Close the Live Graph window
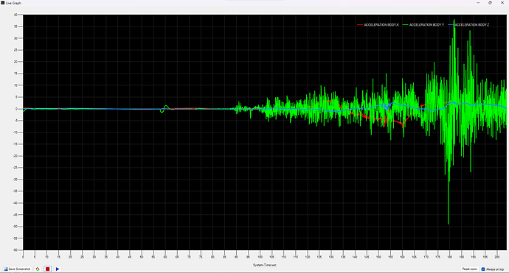509x273 pixels. tap(502, 3)
